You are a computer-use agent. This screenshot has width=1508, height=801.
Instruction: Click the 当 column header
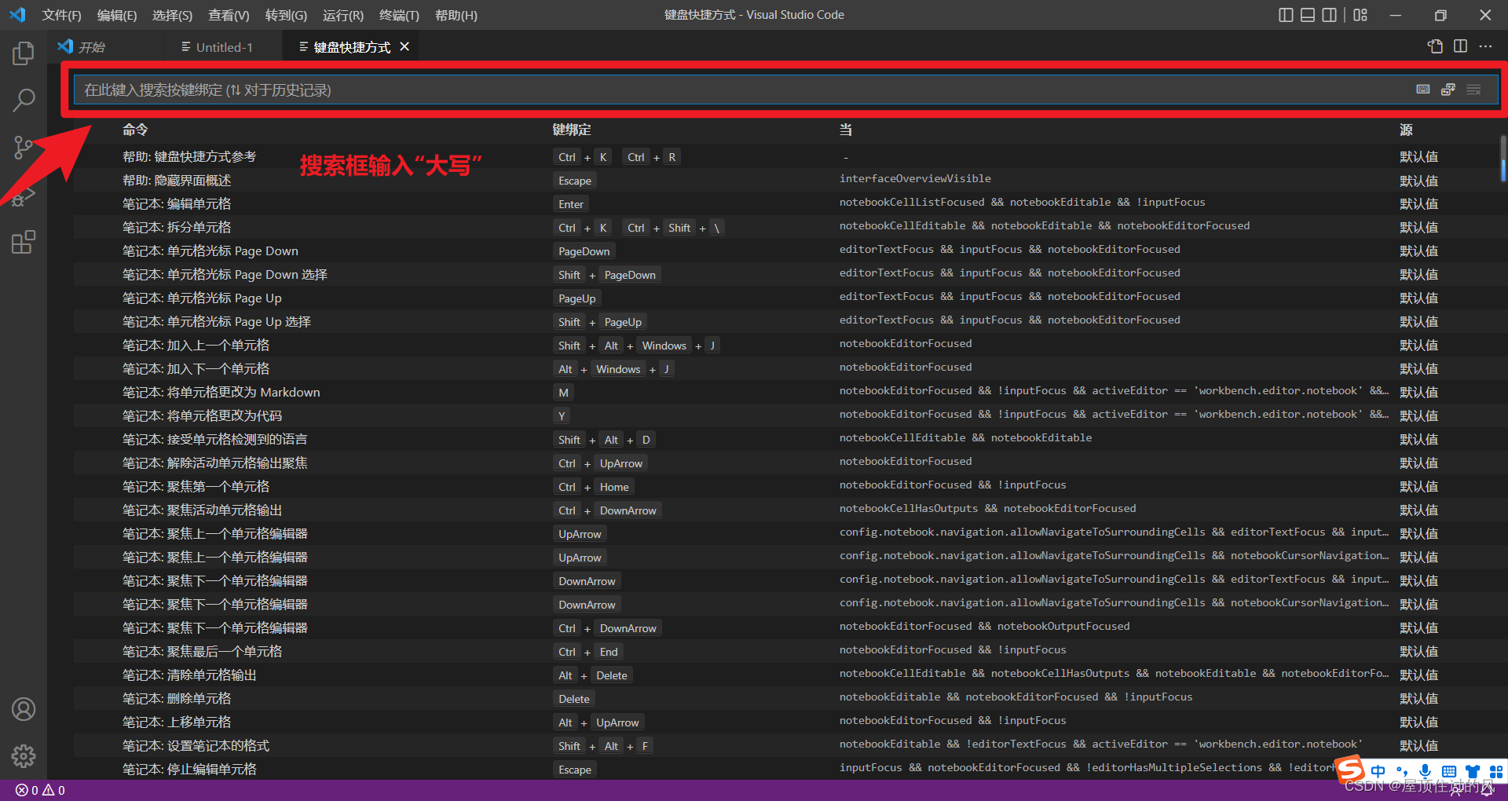845,130
